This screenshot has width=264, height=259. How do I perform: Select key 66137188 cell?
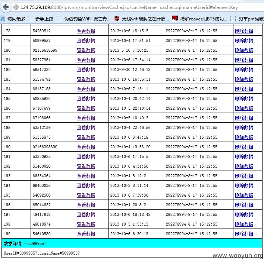[x=53, y=89]
